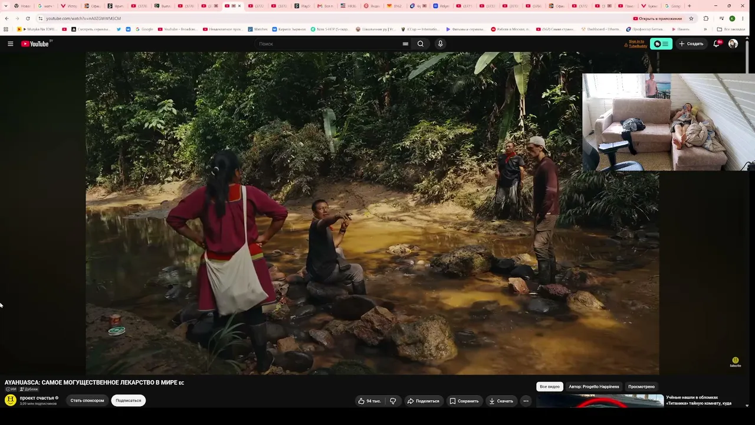This screenshot has width=755, height=425.
Task: Click the Дубляж dubbing label
Action: [x=29, y=389]
